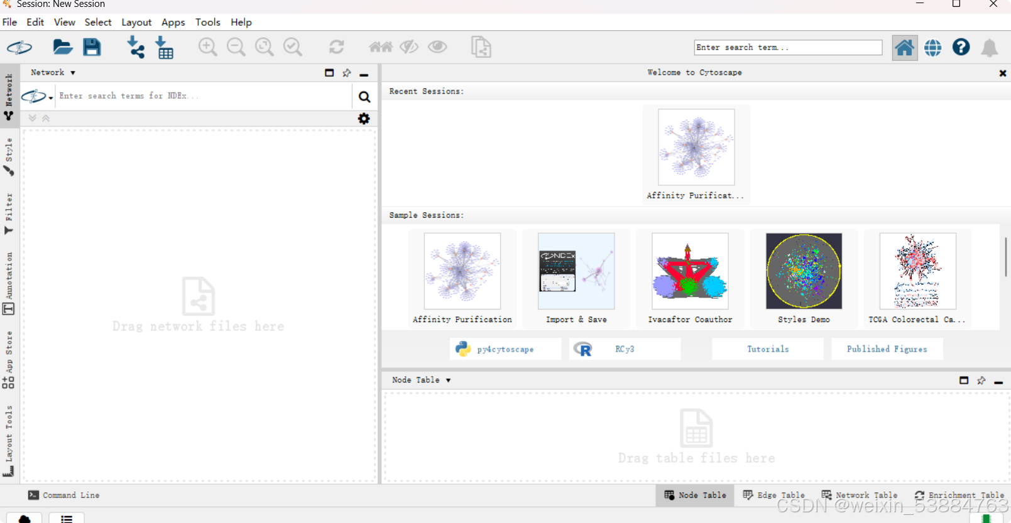The height and width of the screenshot is (523, 1011).
Task: Switch to the App Store side tab
Action: coord(9,359)
